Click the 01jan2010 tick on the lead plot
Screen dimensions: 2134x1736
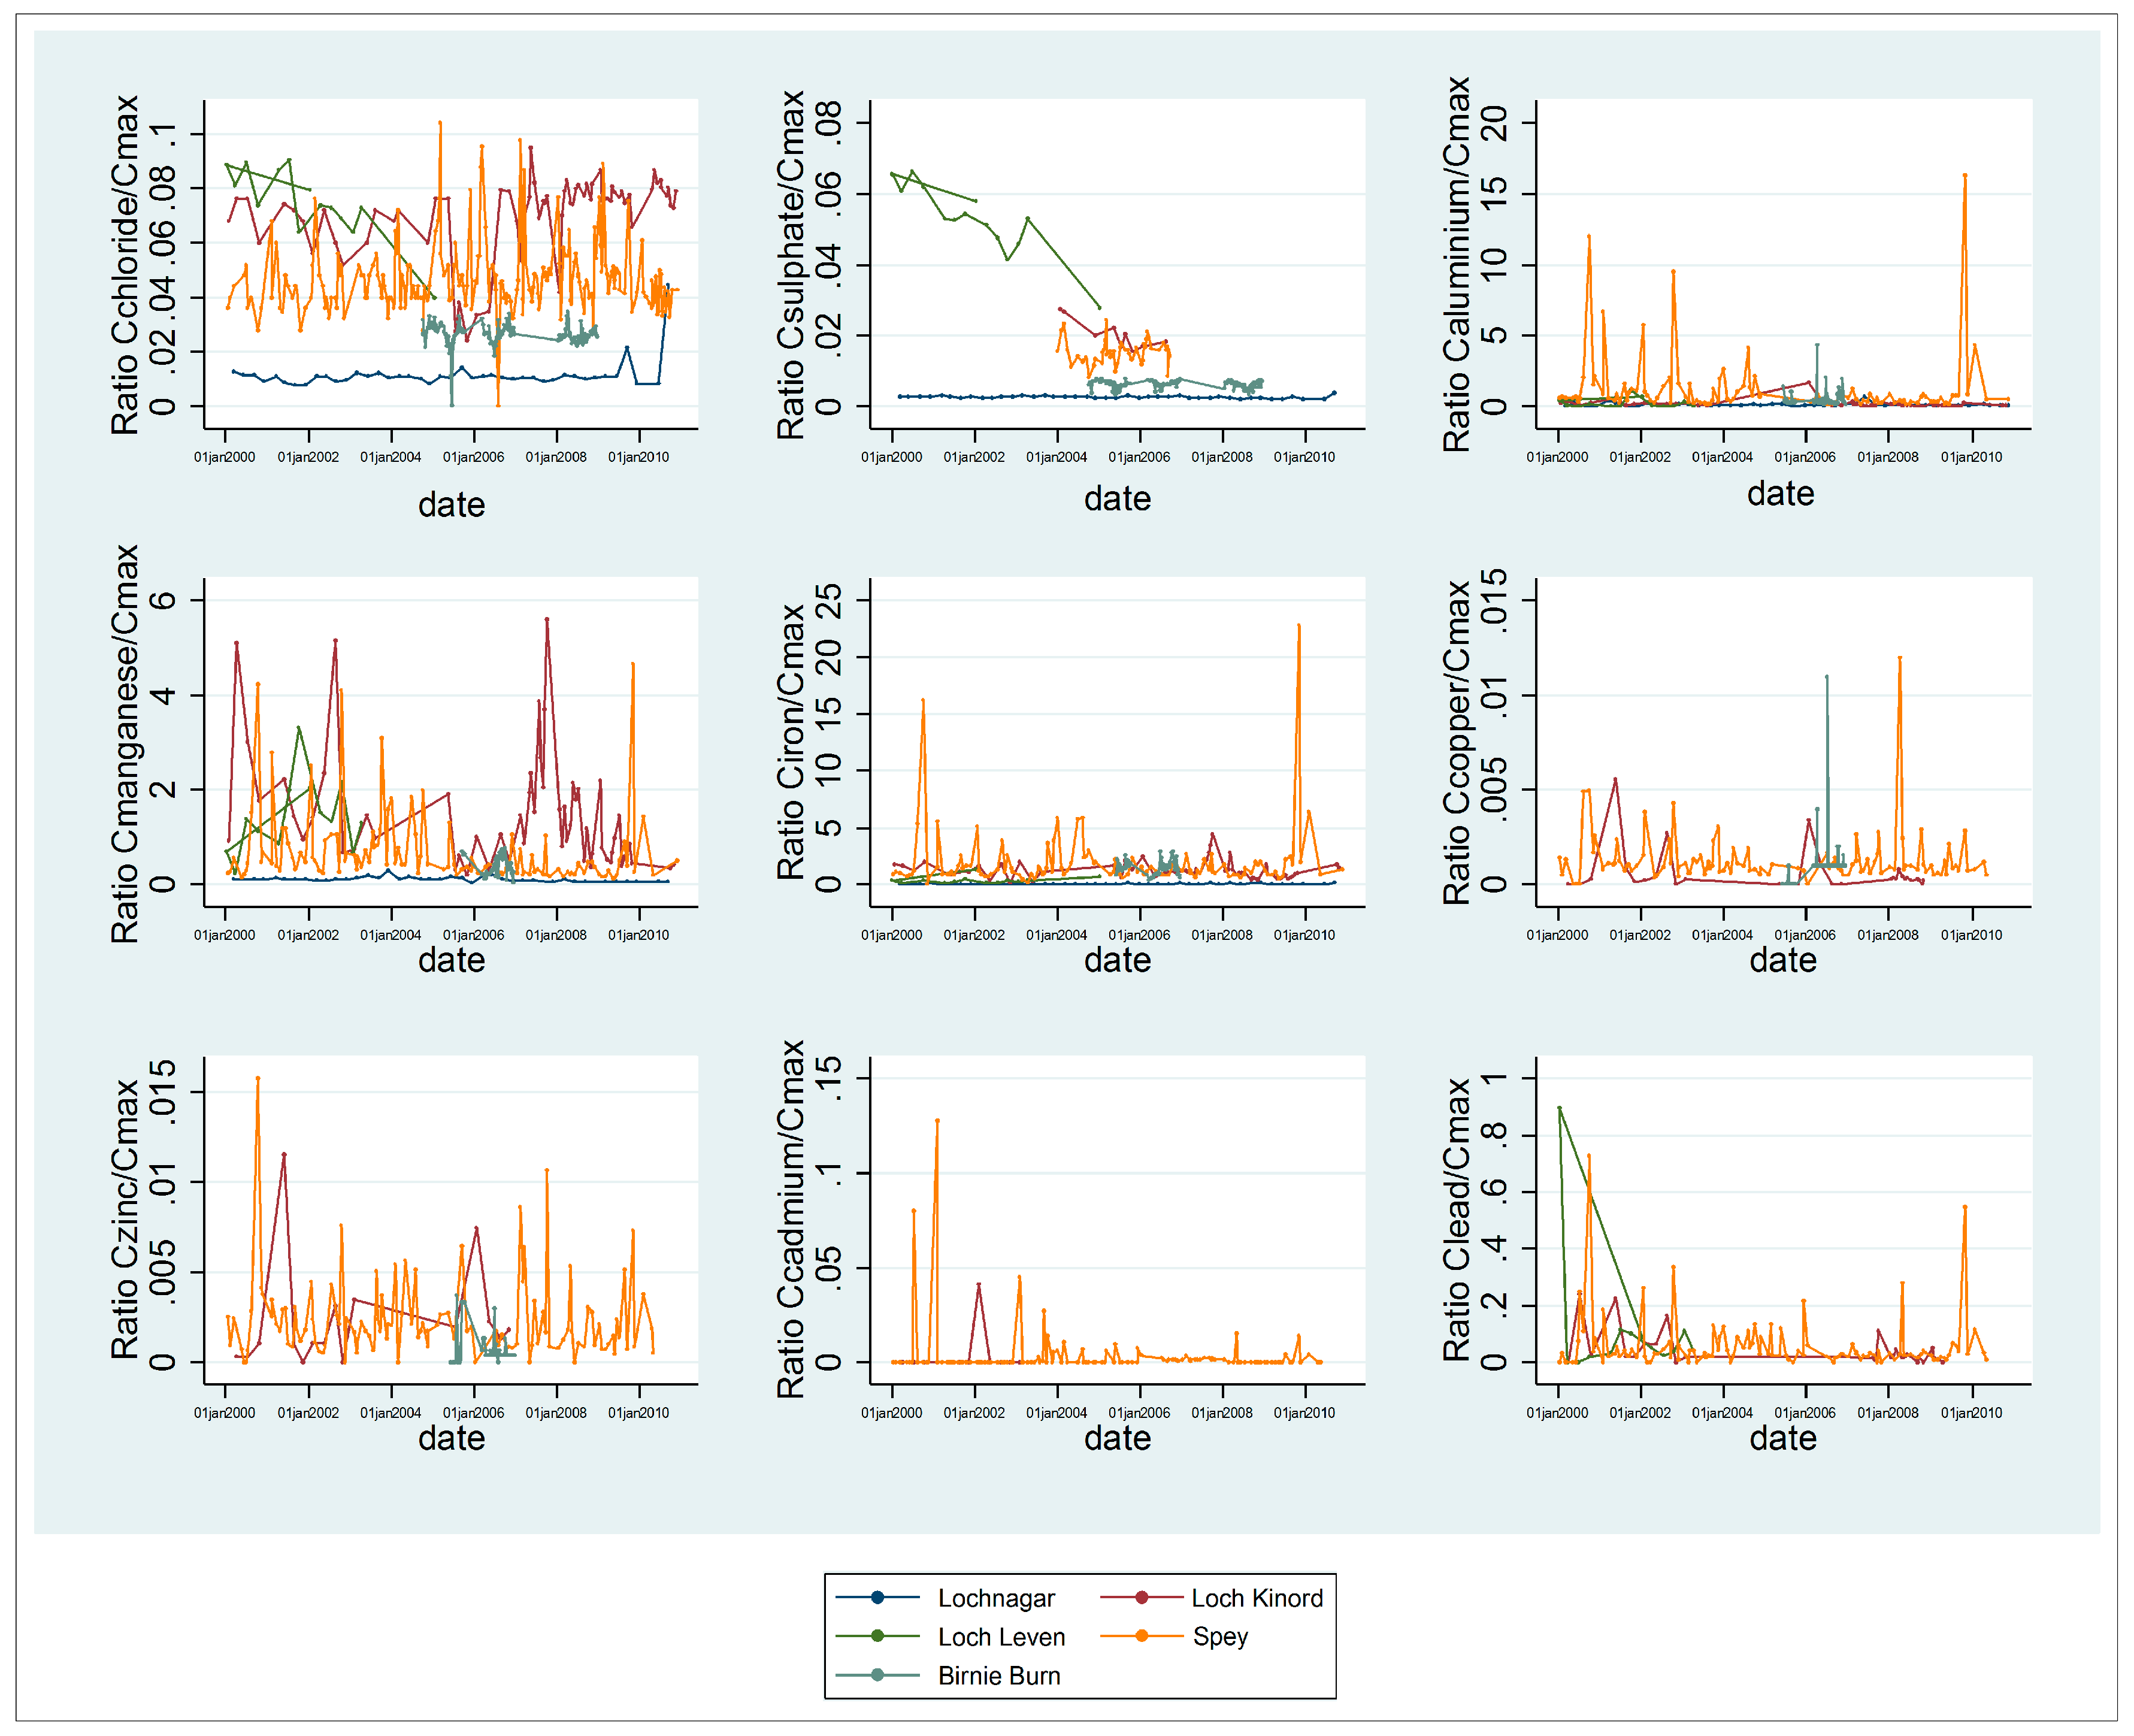[x=1971, y=1413]
